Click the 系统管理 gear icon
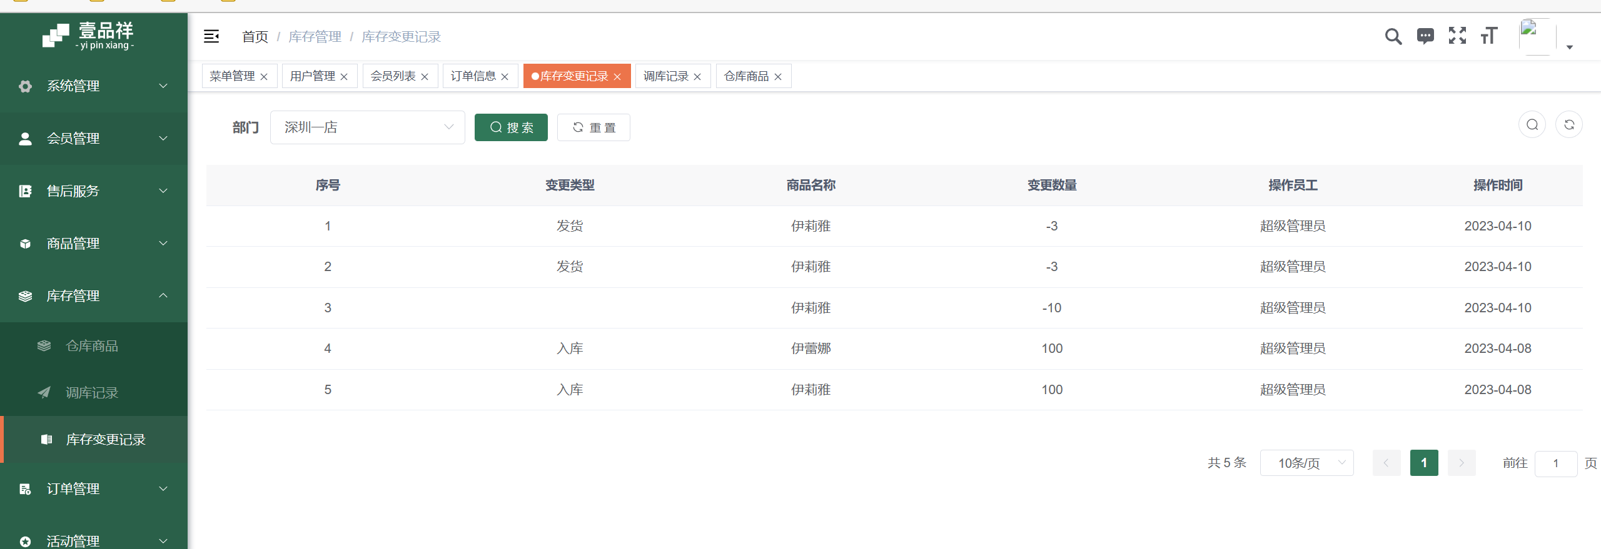 pos(25,86)
